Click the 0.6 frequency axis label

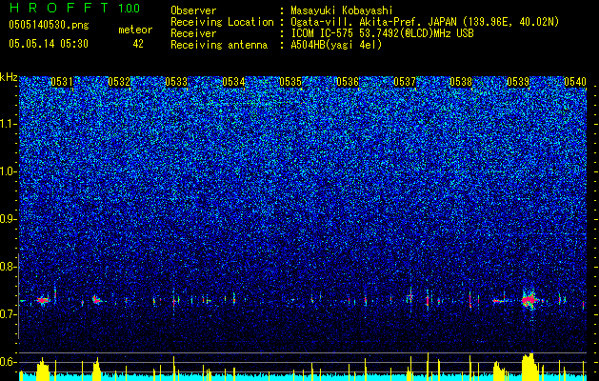point(8,362)
